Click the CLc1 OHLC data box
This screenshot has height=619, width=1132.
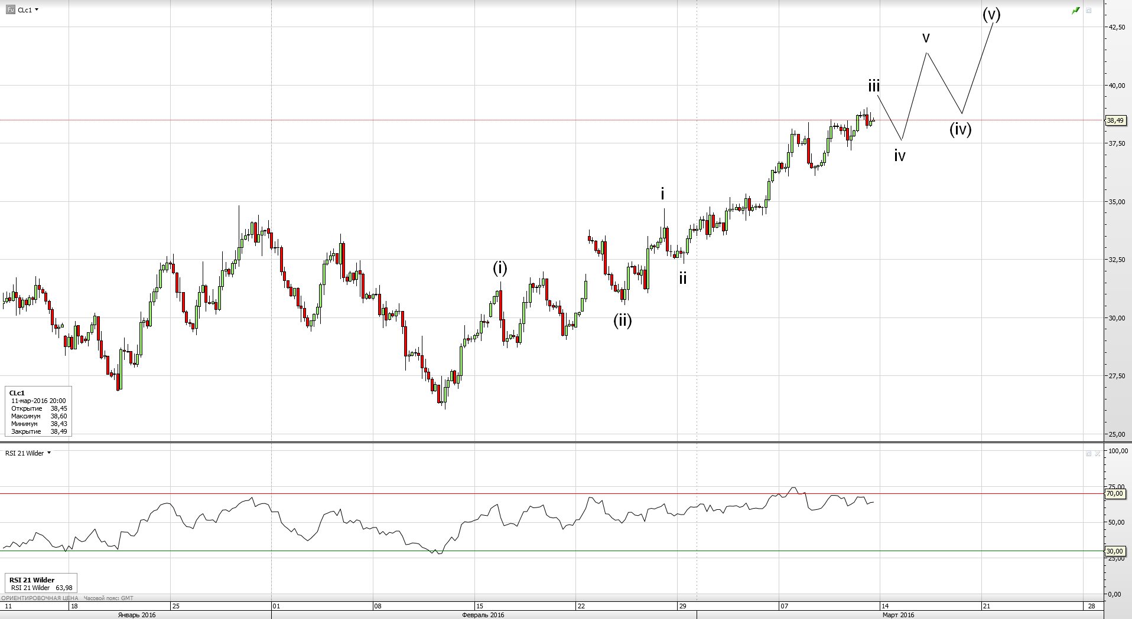(x=38, y=411)
